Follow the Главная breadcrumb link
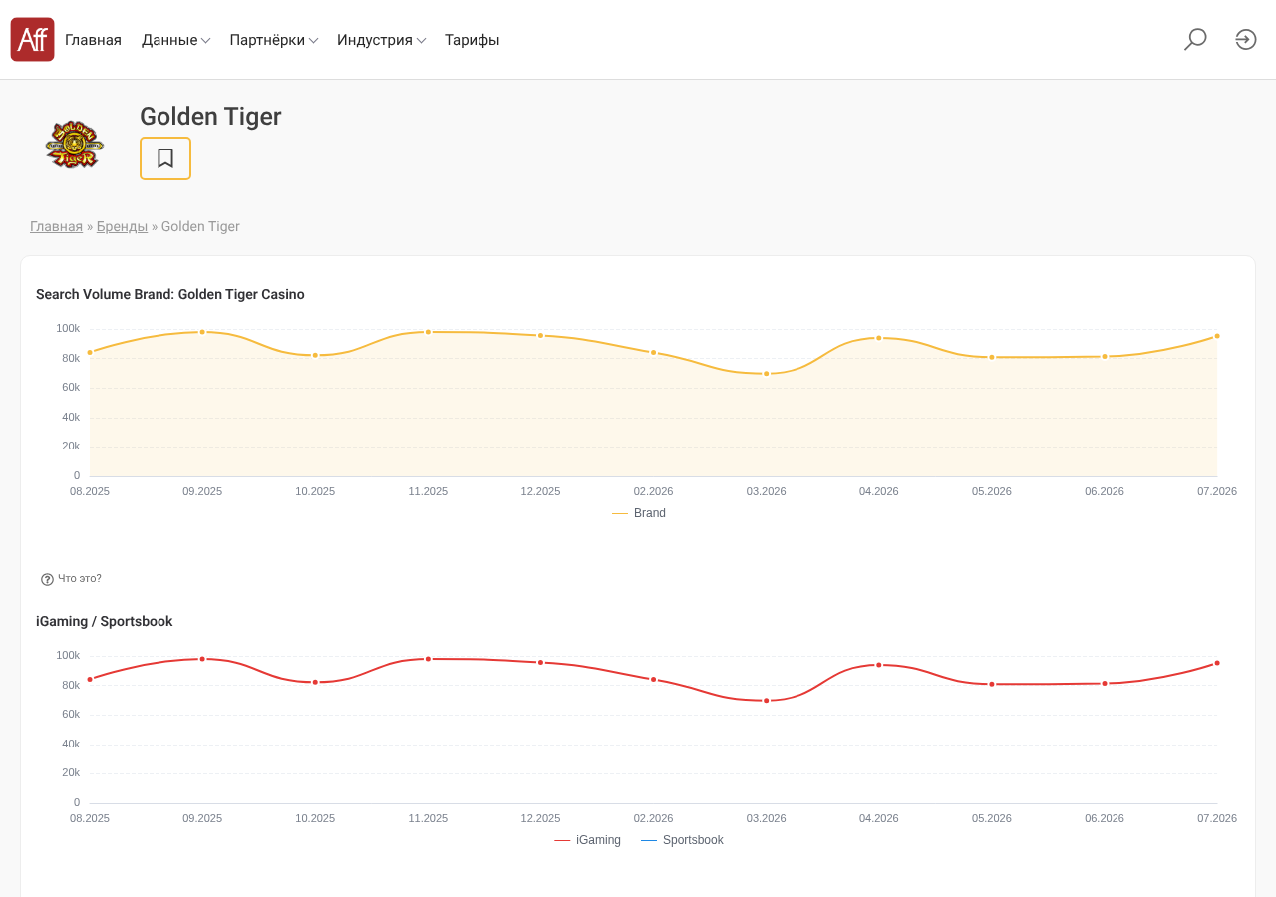1276x897 pixels. [x=56, y=226]
